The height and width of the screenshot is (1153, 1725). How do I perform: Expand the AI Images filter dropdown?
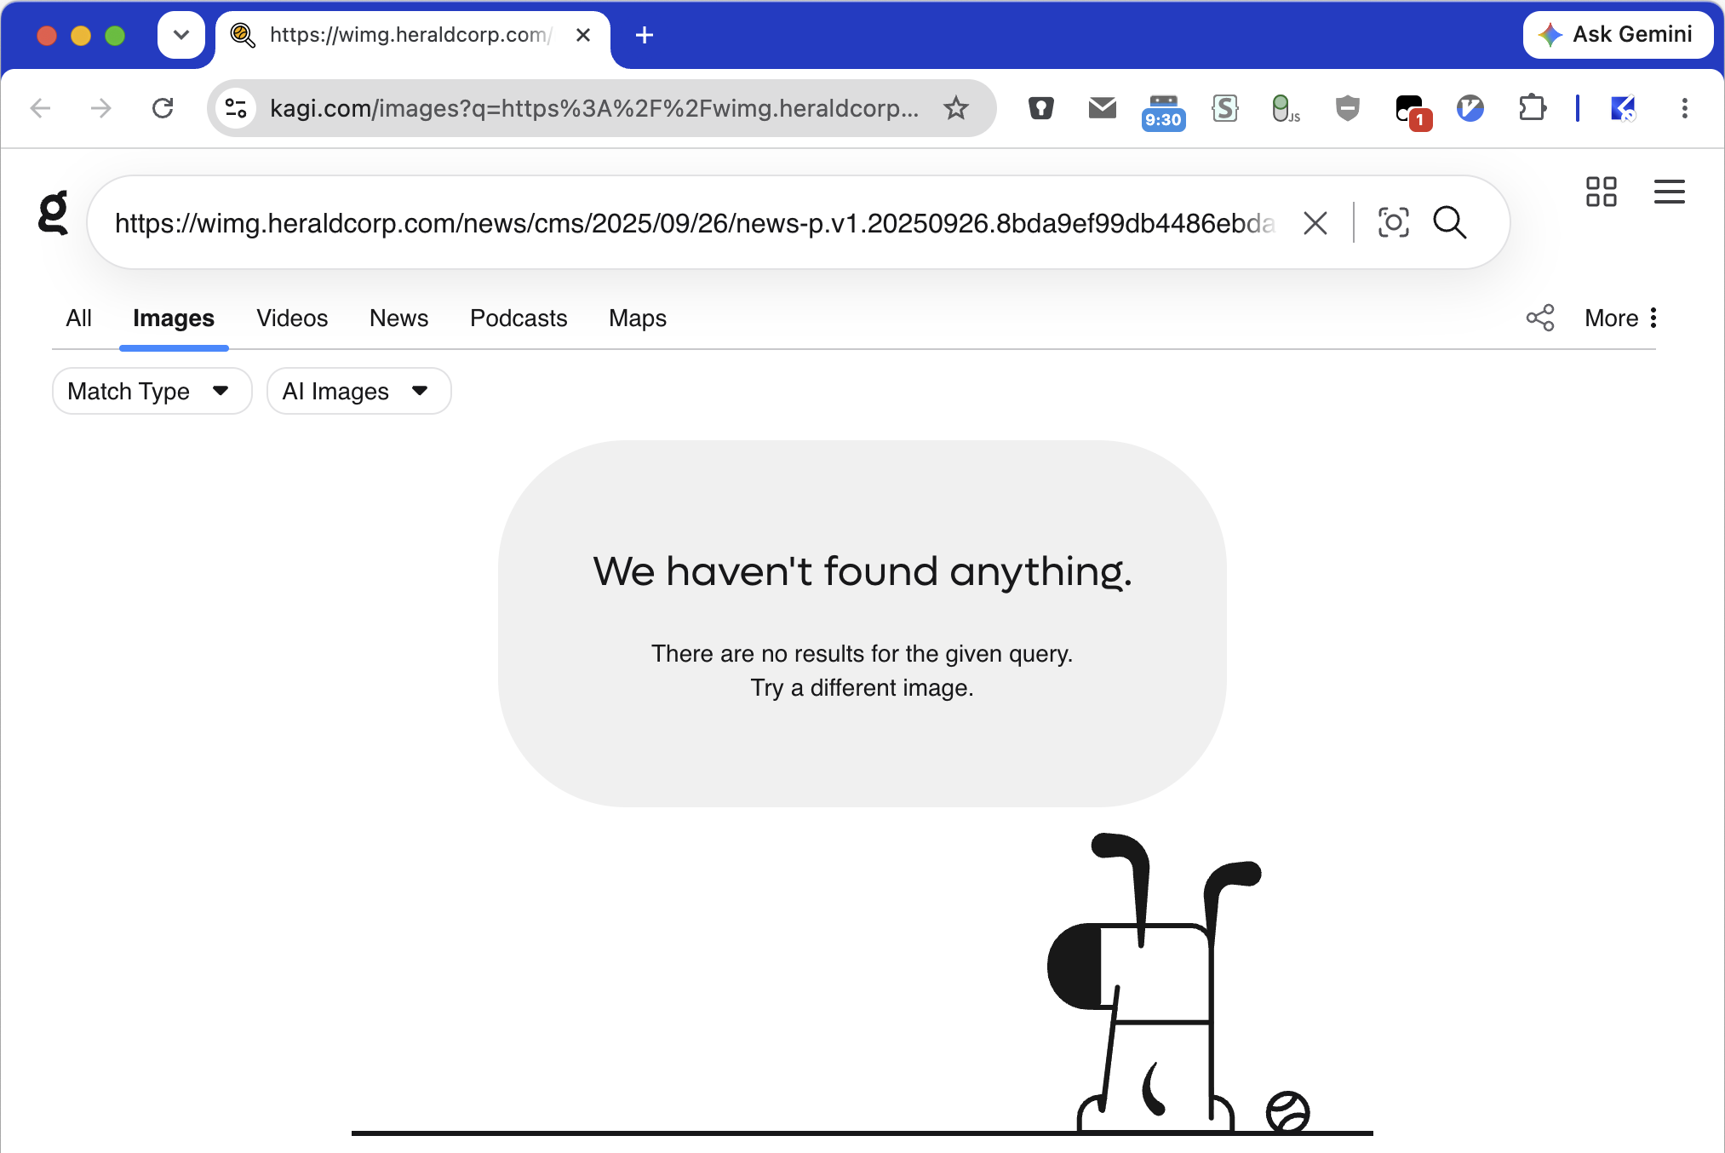(x=358, y=391)
